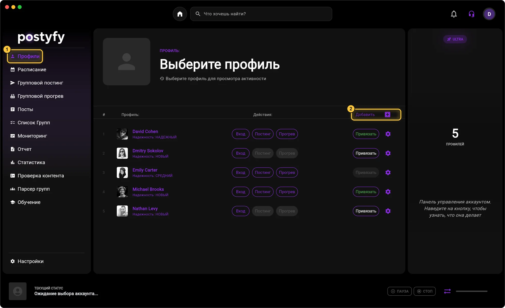Open settings gear for Nathan Levy
This screenshot has width=505, height=308.
[388, 211]
